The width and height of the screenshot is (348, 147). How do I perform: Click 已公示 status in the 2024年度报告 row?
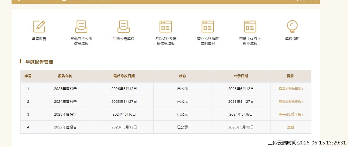(182, 102)
